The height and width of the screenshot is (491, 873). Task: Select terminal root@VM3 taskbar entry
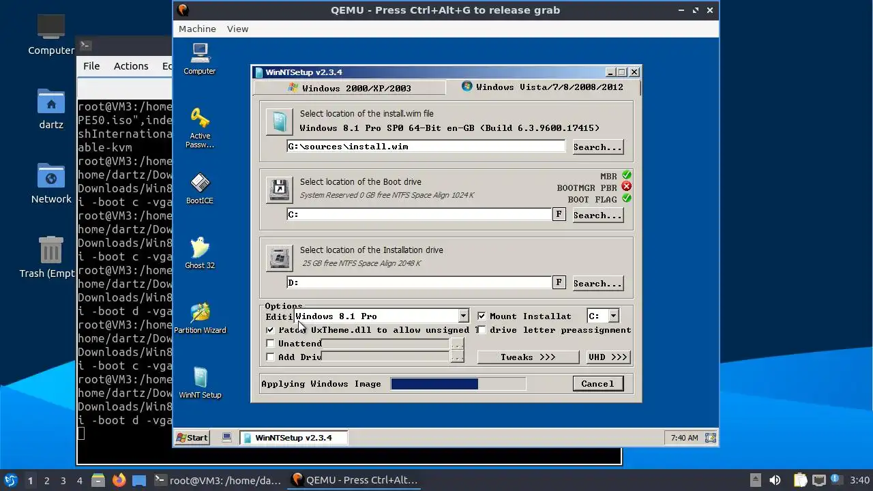[217, 480]
